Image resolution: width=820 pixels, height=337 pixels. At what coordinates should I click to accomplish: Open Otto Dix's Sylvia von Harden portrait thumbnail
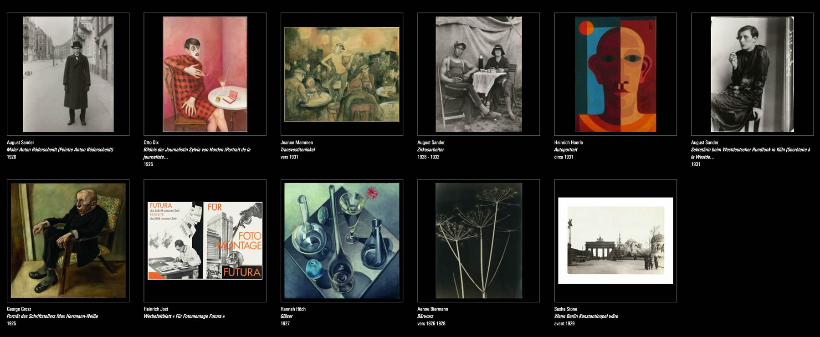point(205,74)
